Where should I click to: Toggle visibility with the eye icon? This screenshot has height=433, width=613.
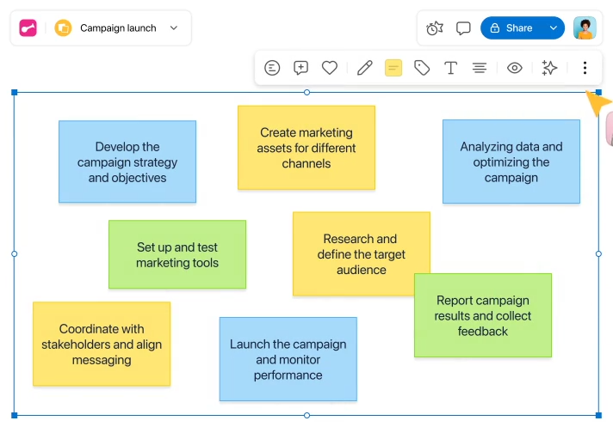tap(515, 68)
